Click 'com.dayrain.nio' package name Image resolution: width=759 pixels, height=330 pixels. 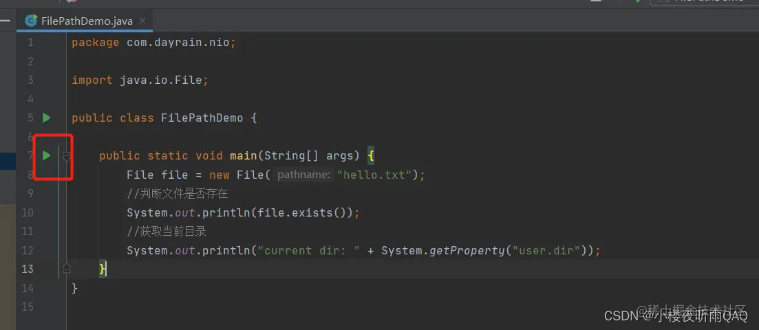178,43
